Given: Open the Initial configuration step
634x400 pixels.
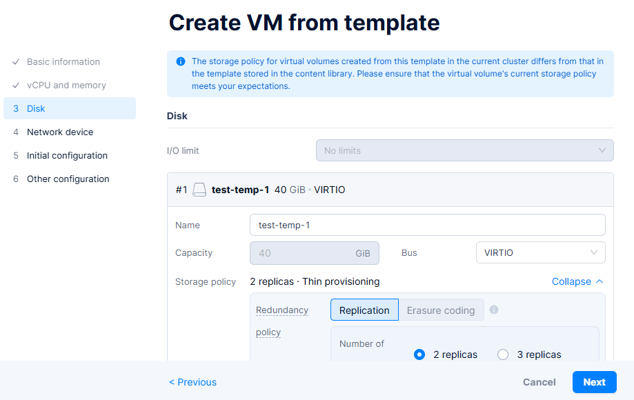Looking at the screenshot, I should [67, 155].
